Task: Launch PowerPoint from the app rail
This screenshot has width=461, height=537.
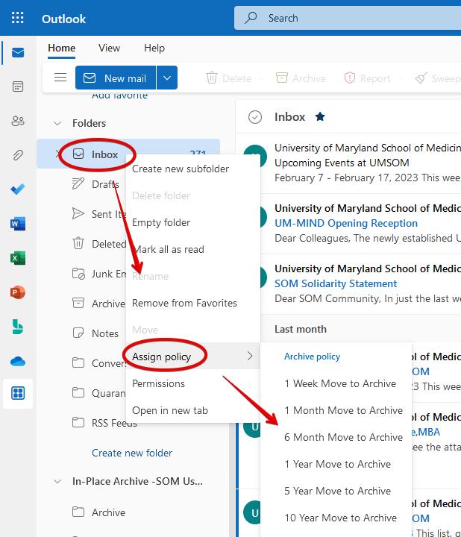Action: 18,292
